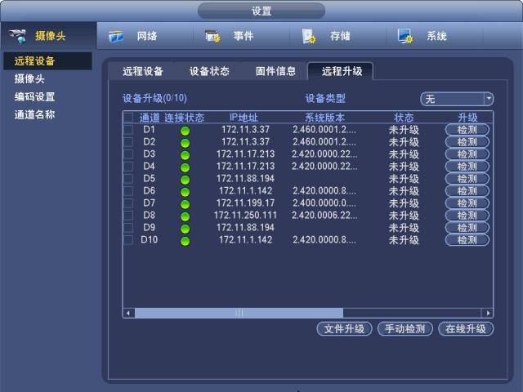The width and height of the screenshot is (523, 392).
Task: Click the green connection status of D5
Action: [x=185, y=179]
